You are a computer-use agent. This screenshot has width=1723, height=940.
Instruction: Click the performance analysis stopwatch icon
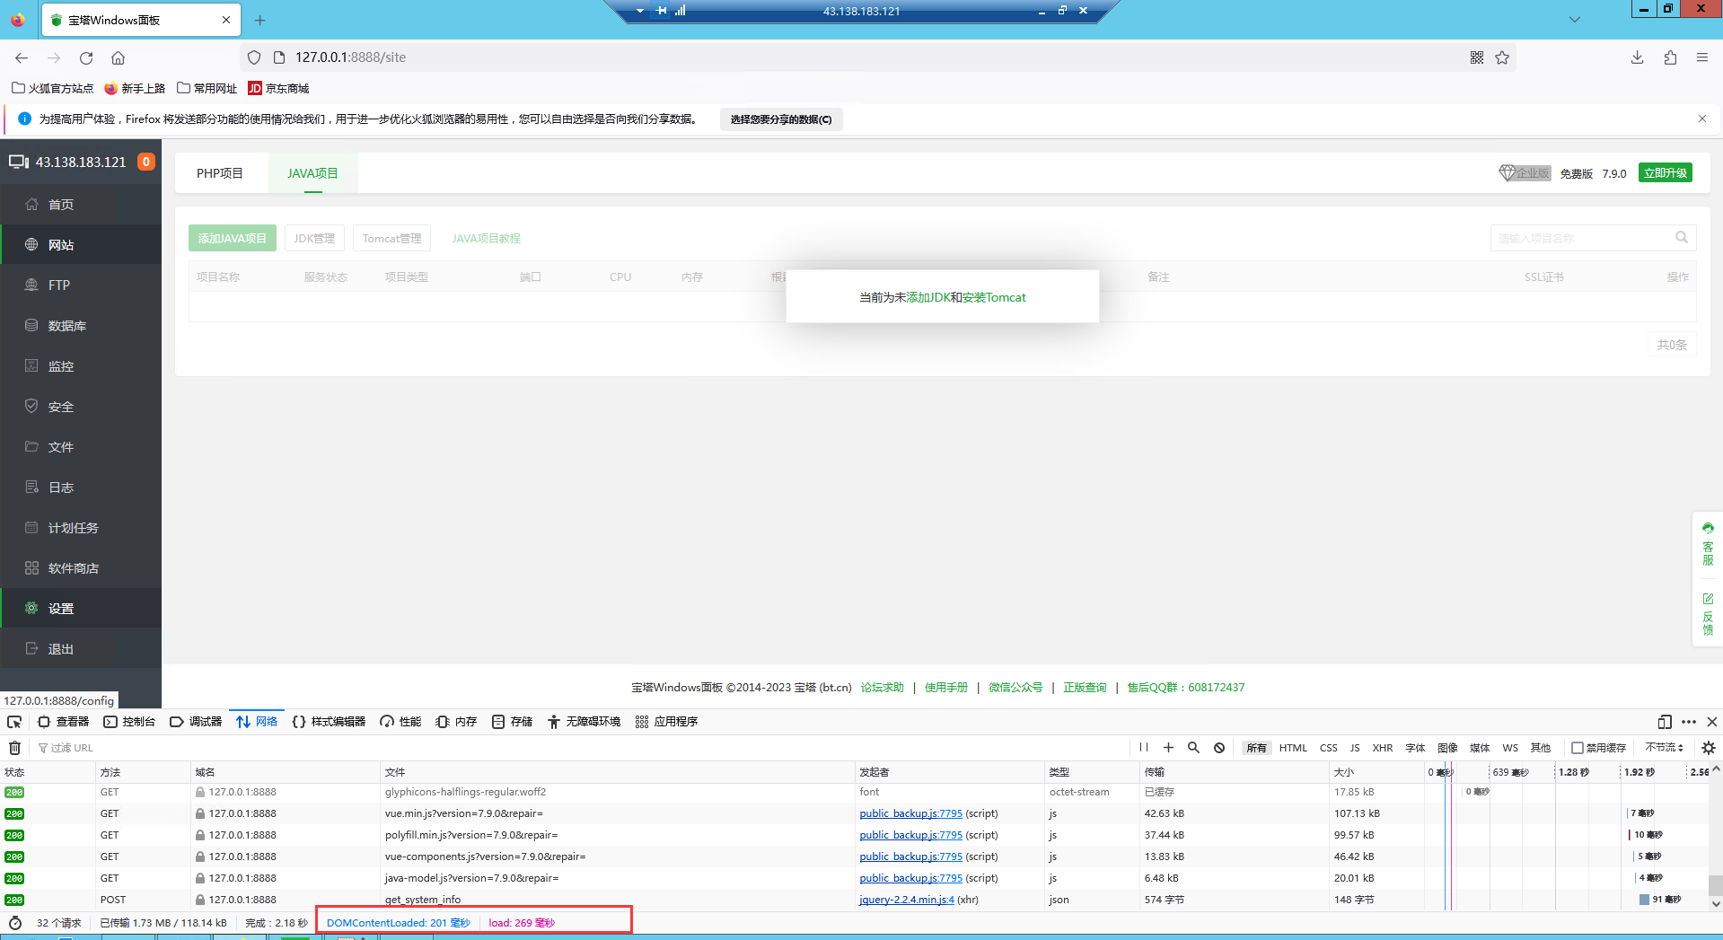point(15,923)
